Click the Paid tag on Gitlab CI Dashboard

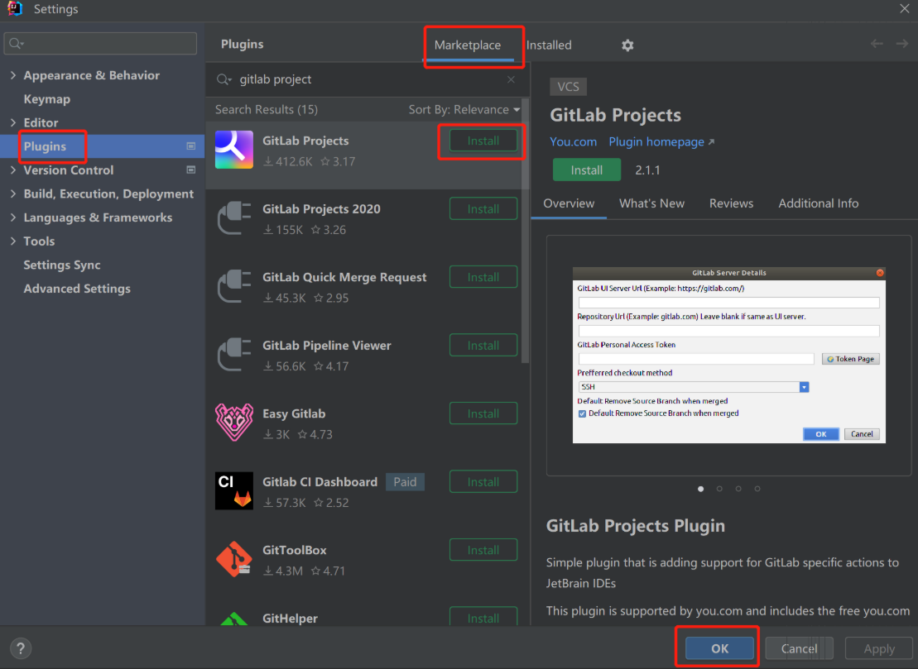(405, 482)
